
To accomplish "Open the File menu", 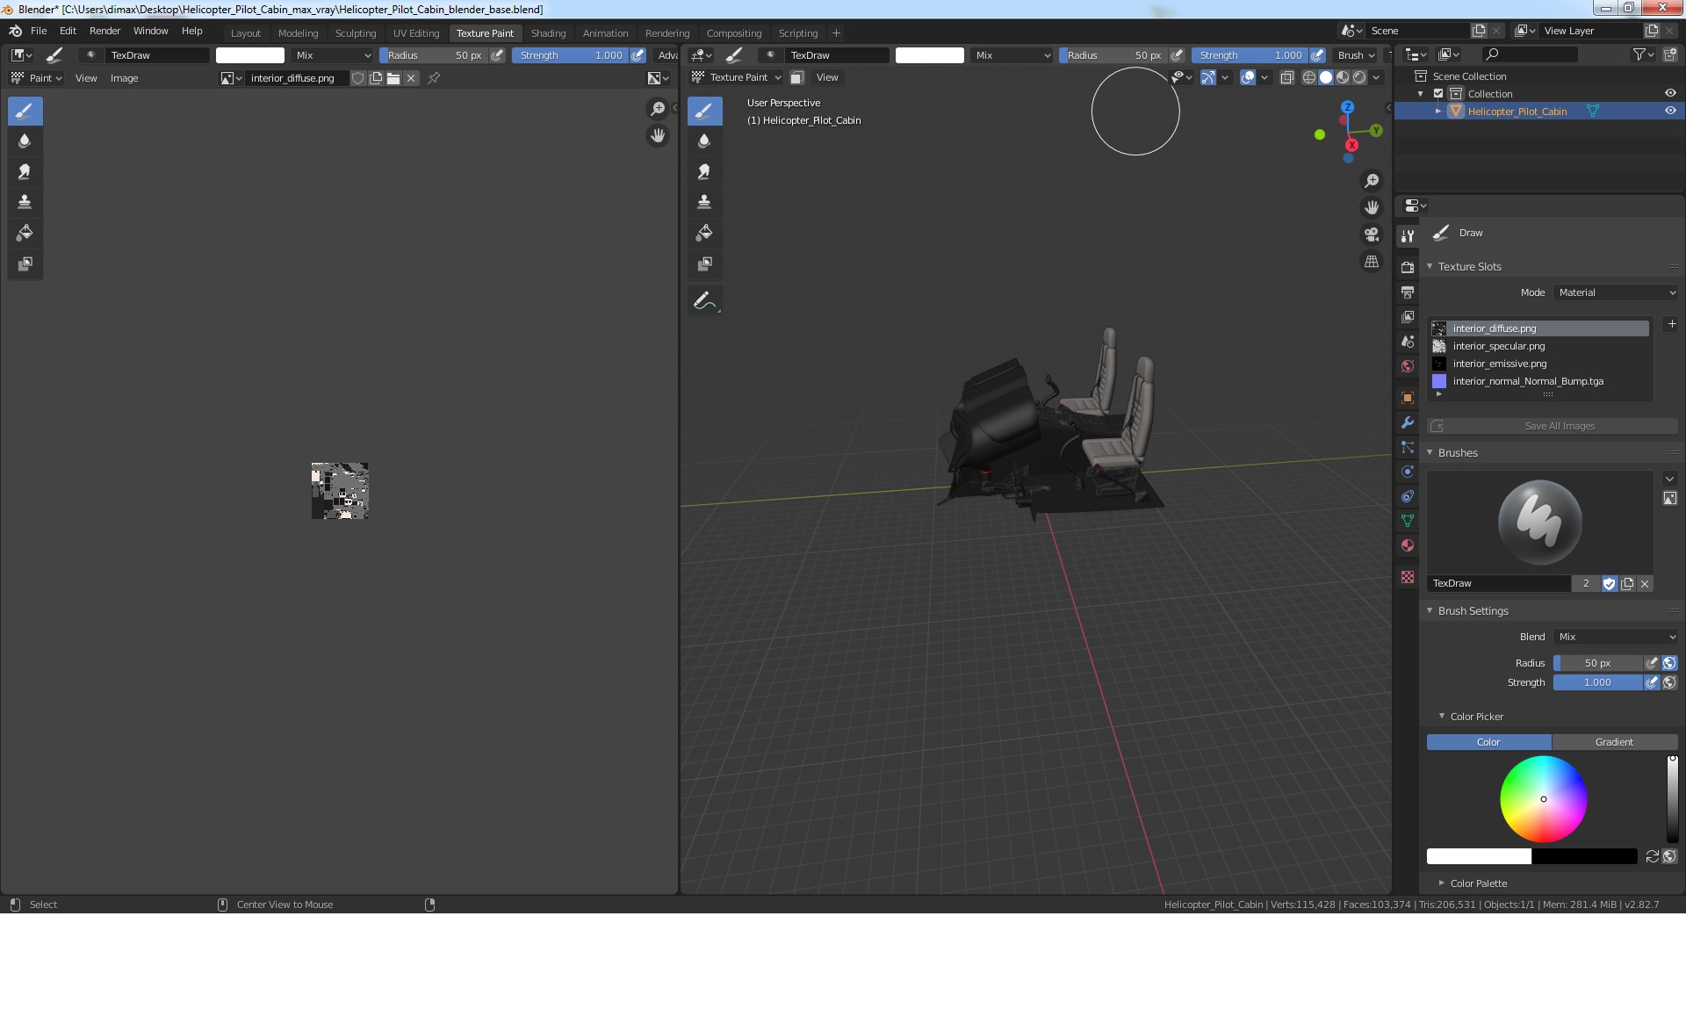I will pos(39,31).
